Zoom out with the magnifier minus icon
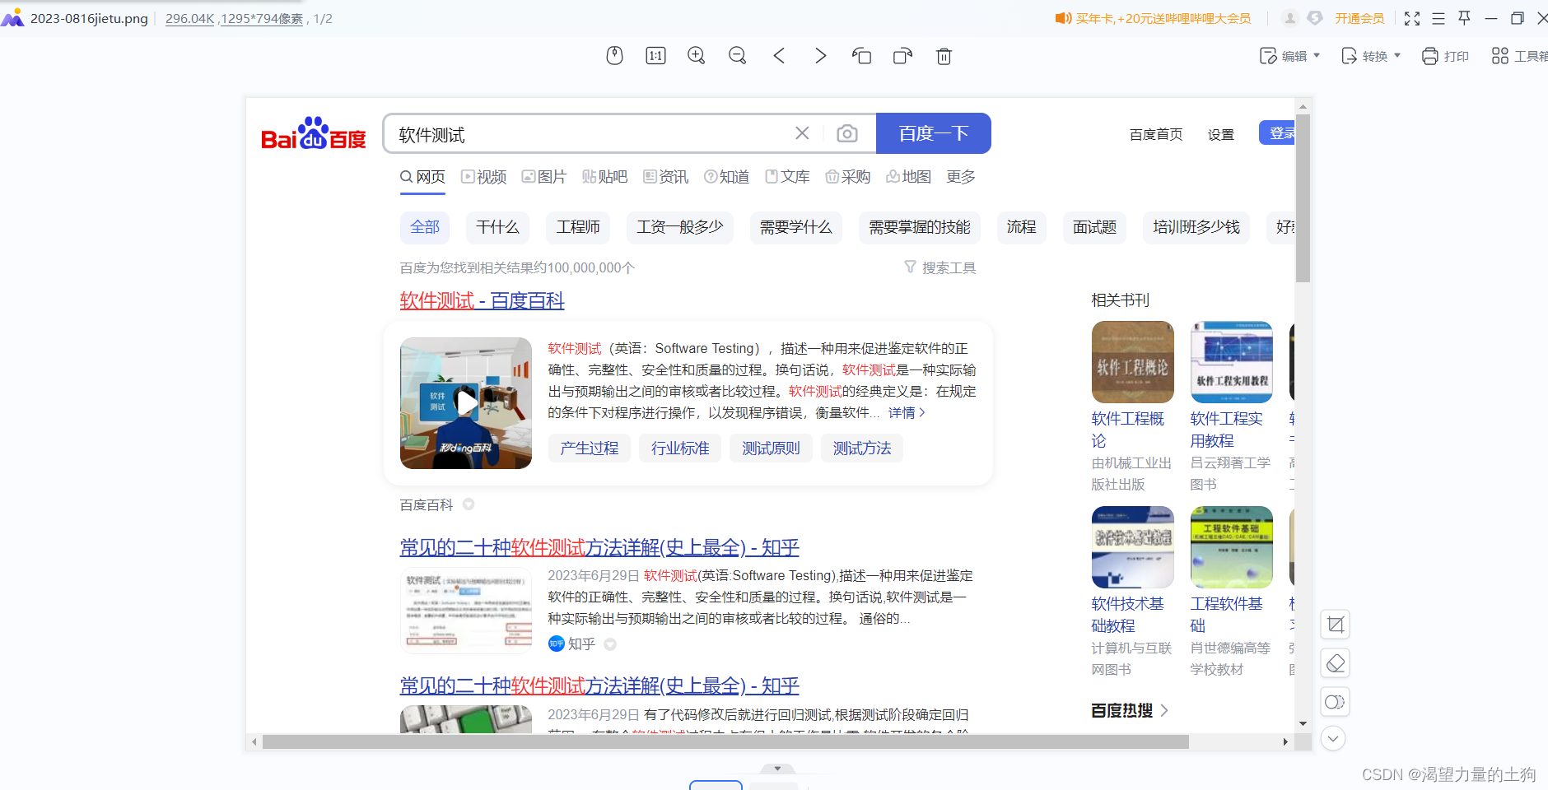The width and height of the screenshot is (1548, 790). point(738,55)
